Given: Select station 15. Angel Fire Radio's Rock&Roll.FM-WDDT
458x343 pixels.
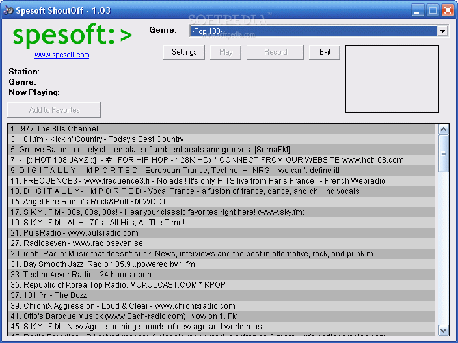Looking at the screenshot, I should coord(221,202).
